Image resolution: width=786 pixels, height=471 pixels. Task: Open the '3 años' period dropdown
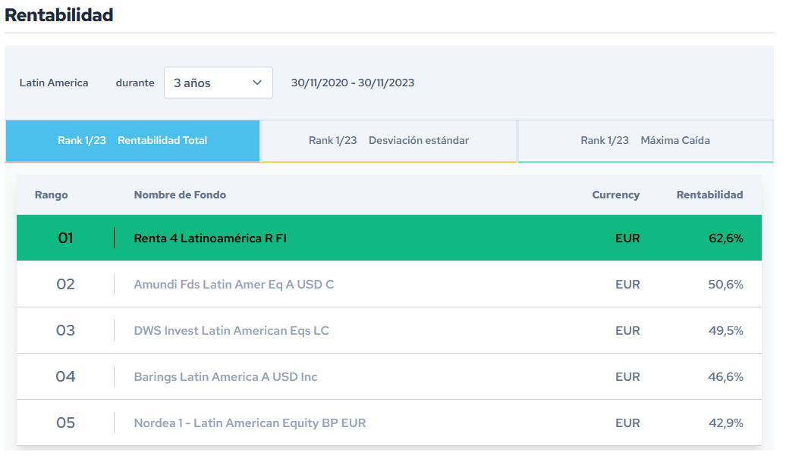point(218,83)
